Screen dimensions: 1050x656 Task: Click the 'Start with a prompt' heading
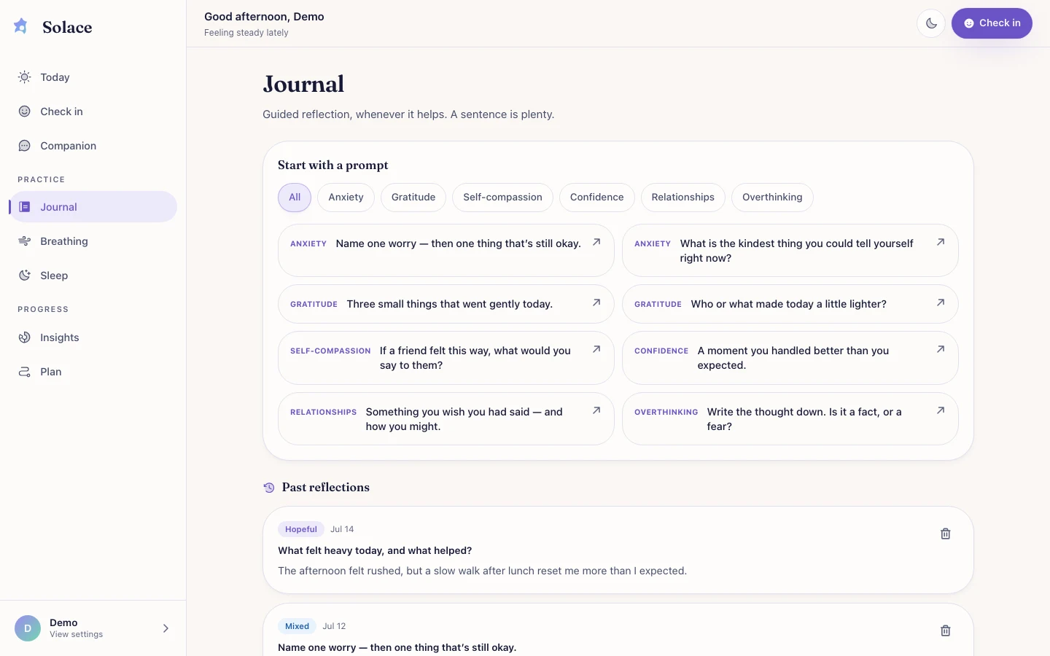point(333,165)
